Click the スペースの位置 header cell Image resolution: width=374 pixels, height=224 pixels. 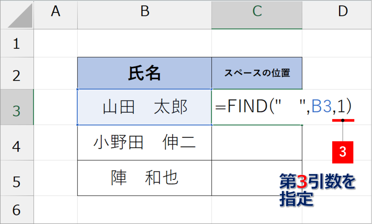(x=257, y=73)
